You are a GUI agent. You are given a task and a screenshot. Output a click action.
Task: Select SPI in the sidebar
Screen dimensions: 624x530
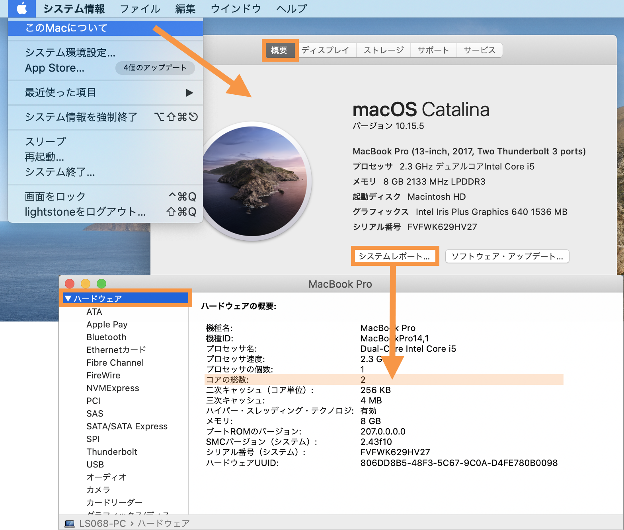[x=93, y=439]
